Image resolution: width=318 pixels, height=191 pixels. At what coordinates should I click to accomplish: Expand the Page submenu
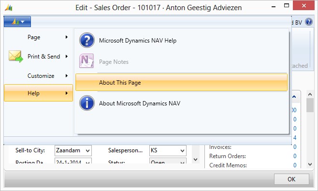pyautogui.click(x=39, y=37)
